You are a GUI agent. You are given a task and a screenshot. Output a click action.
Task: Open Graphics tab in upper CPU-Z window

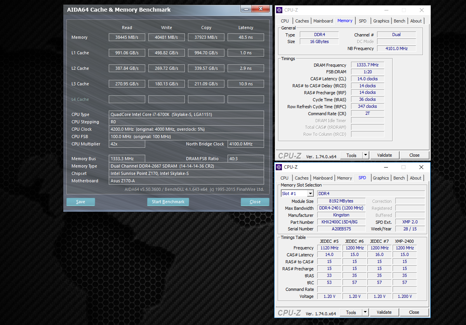(x=381, y=21)
